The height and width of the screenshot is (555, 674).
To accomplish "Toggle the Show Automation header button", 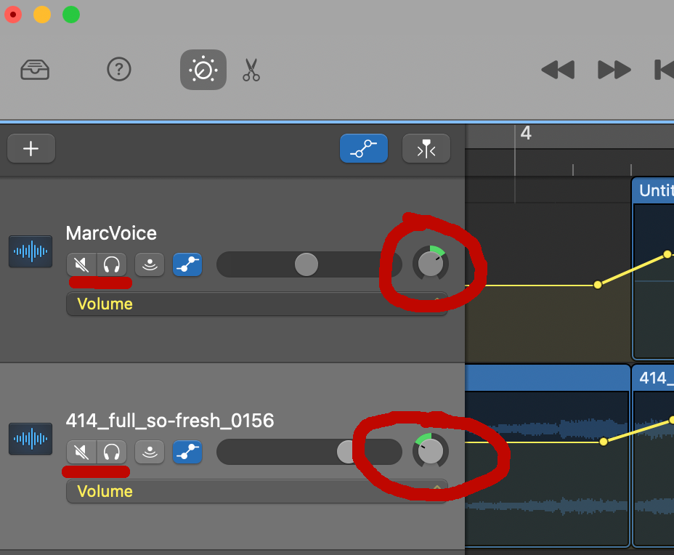I will (363, 149).
